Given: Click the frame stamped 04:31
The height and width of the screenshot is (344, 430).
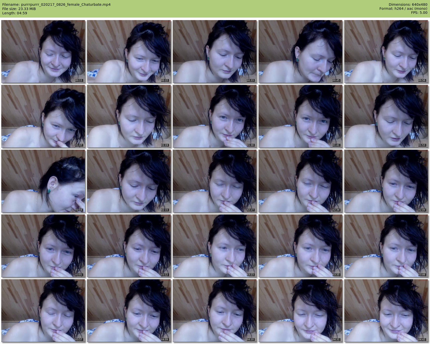Looking at the screenshot, I should pos(300,311).
